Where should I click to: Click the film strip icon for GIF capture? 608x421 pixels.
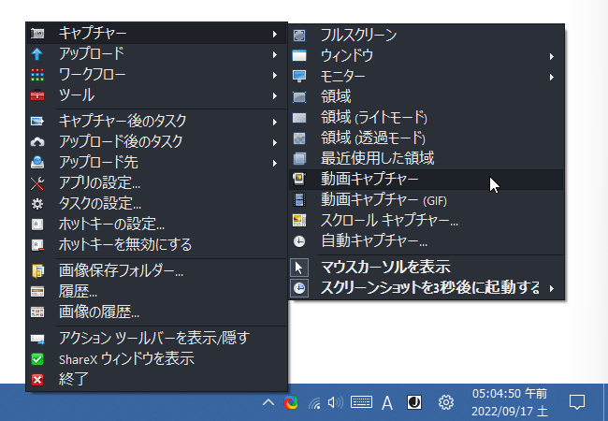[x=299, y=199]
